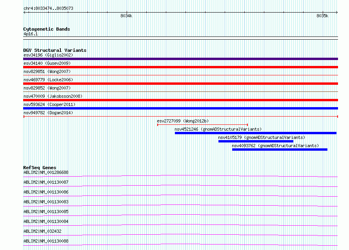The image size is (349, 250).
Task: Click the Cytogenetic Bands track title
Action: (x=47, y=29)
